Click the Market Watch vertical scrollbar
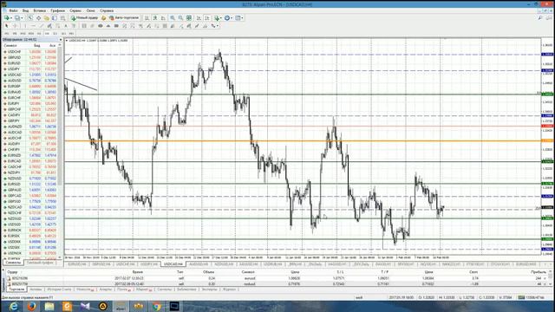Image resolution: width=555 pixels, height=312 pixels. coord(60,117)
